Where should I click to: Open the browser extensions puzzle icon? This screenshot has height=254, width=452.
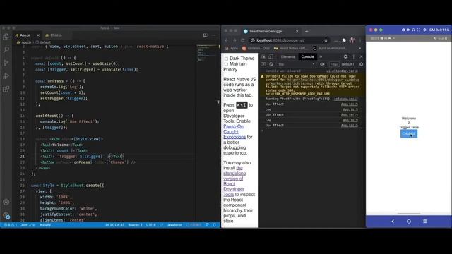coord(344,40)
